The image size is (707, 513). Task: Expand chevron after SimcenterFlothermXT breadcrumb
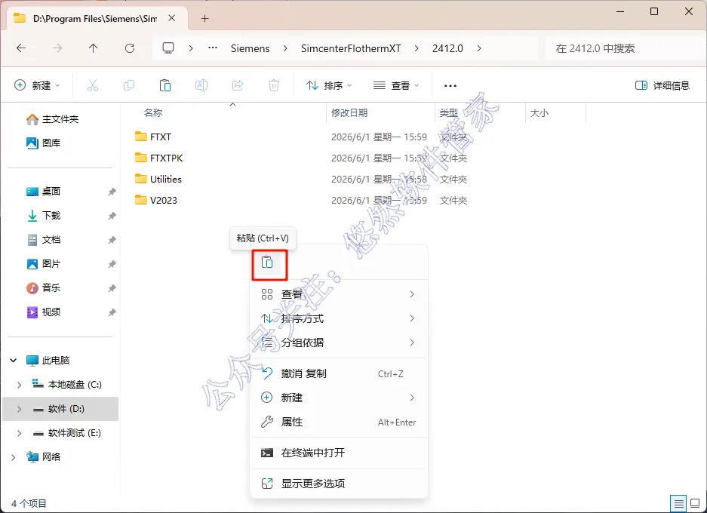click(417, 48)
